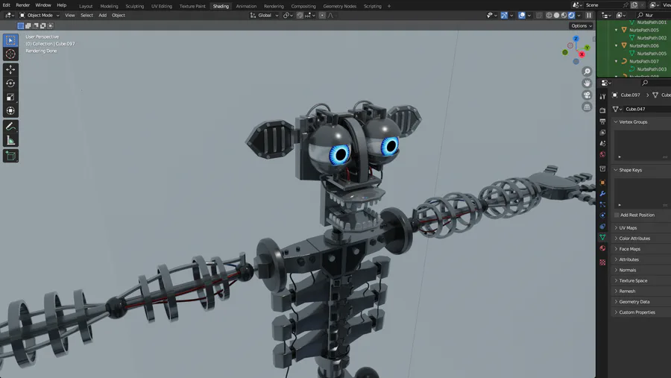The width and height of the screenshot is (671, 378).
Task: Open the Tool properties tab icon
Action: pyautogui.click(x=602, y=97)
